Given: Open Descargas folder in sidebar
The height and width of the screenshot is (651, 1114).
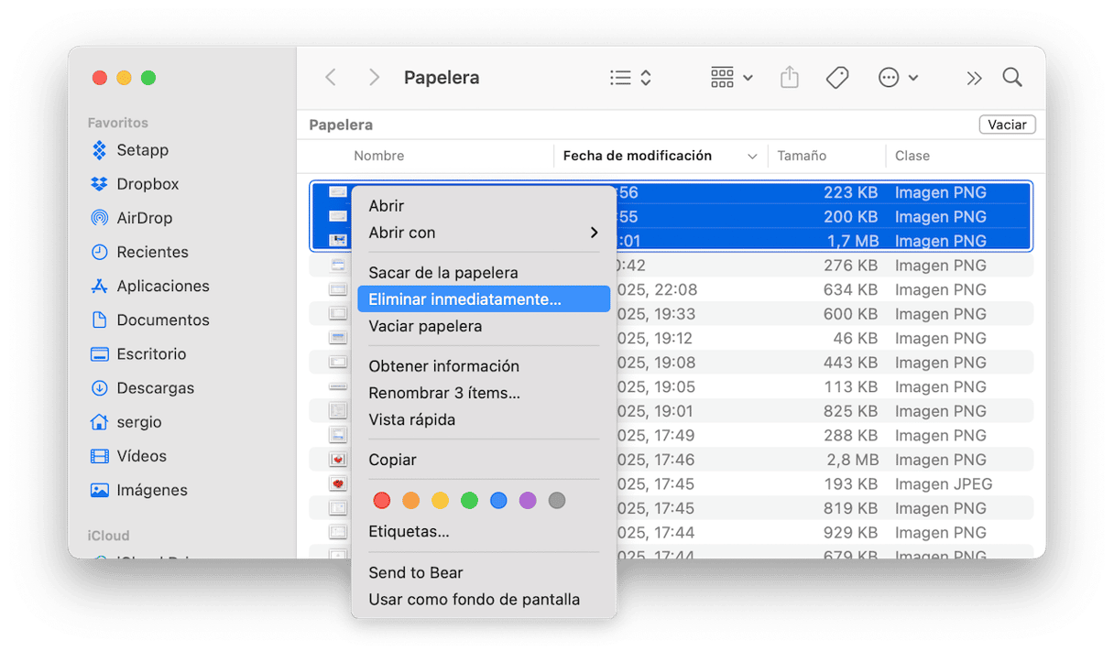Looking at the screenshot, I should pyautogui.click(x=155, y=388).
